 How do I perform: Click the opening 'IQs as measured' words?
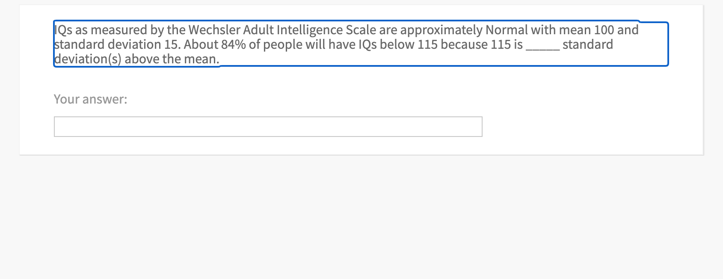click(x=97, y=30)
